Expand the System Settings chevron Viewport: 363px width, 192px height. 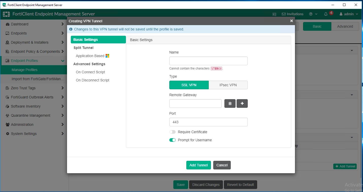[x=63, y=134]
